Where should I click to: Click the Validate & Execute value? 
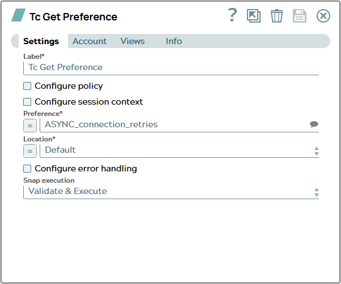[67, 191]
